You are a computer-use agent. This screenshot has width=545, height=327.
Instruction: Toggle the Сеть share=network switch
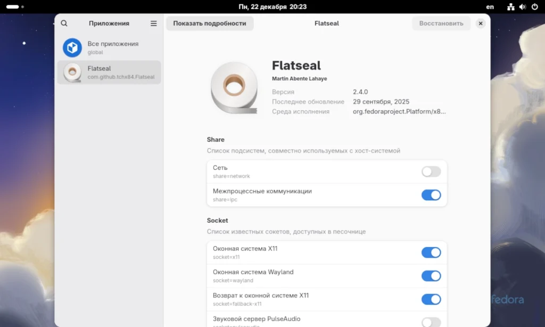click(x=431, y=171)
